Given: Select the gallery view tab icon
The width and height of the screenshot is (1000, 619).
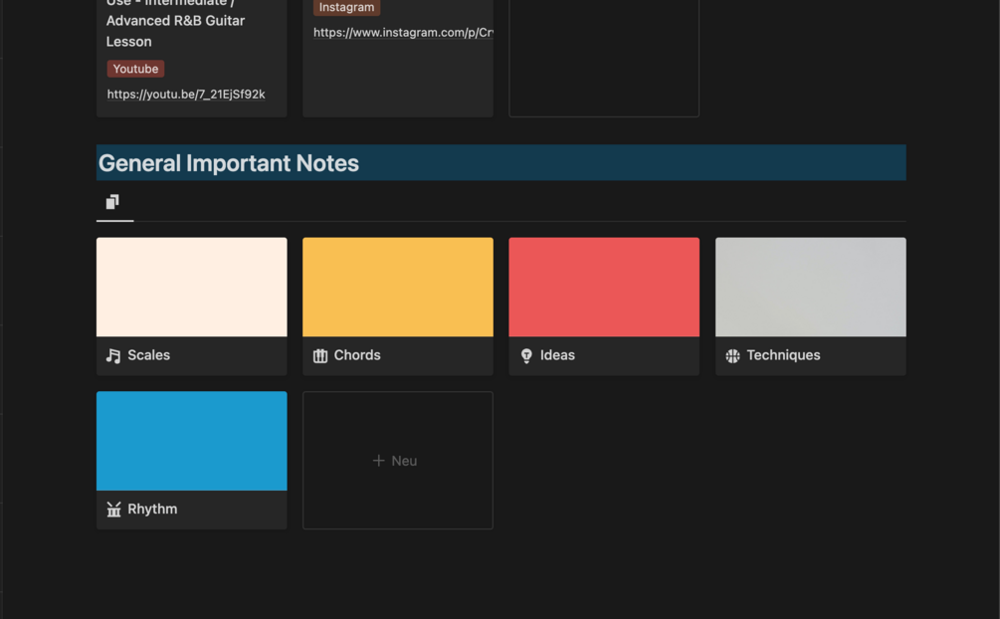Looking at the screenshot, I should 112,202.
